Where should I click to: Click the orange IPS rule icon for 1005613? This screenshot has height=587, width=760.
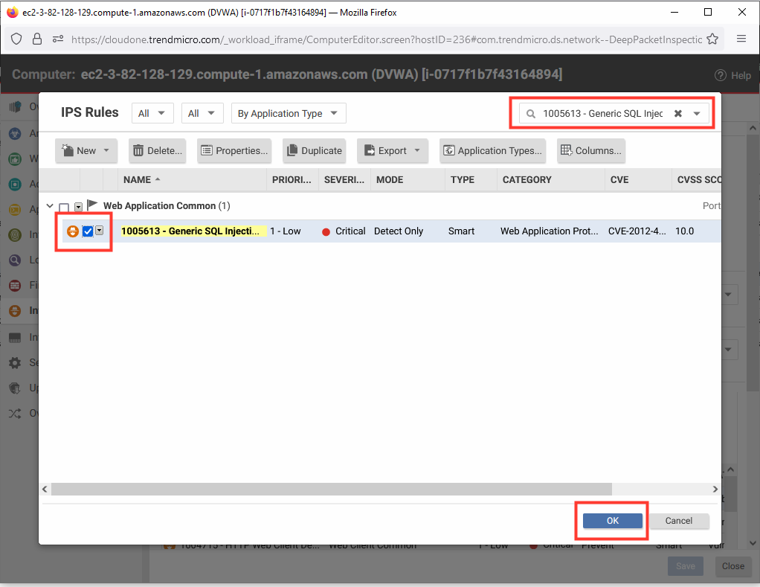(x=73, y=231)
